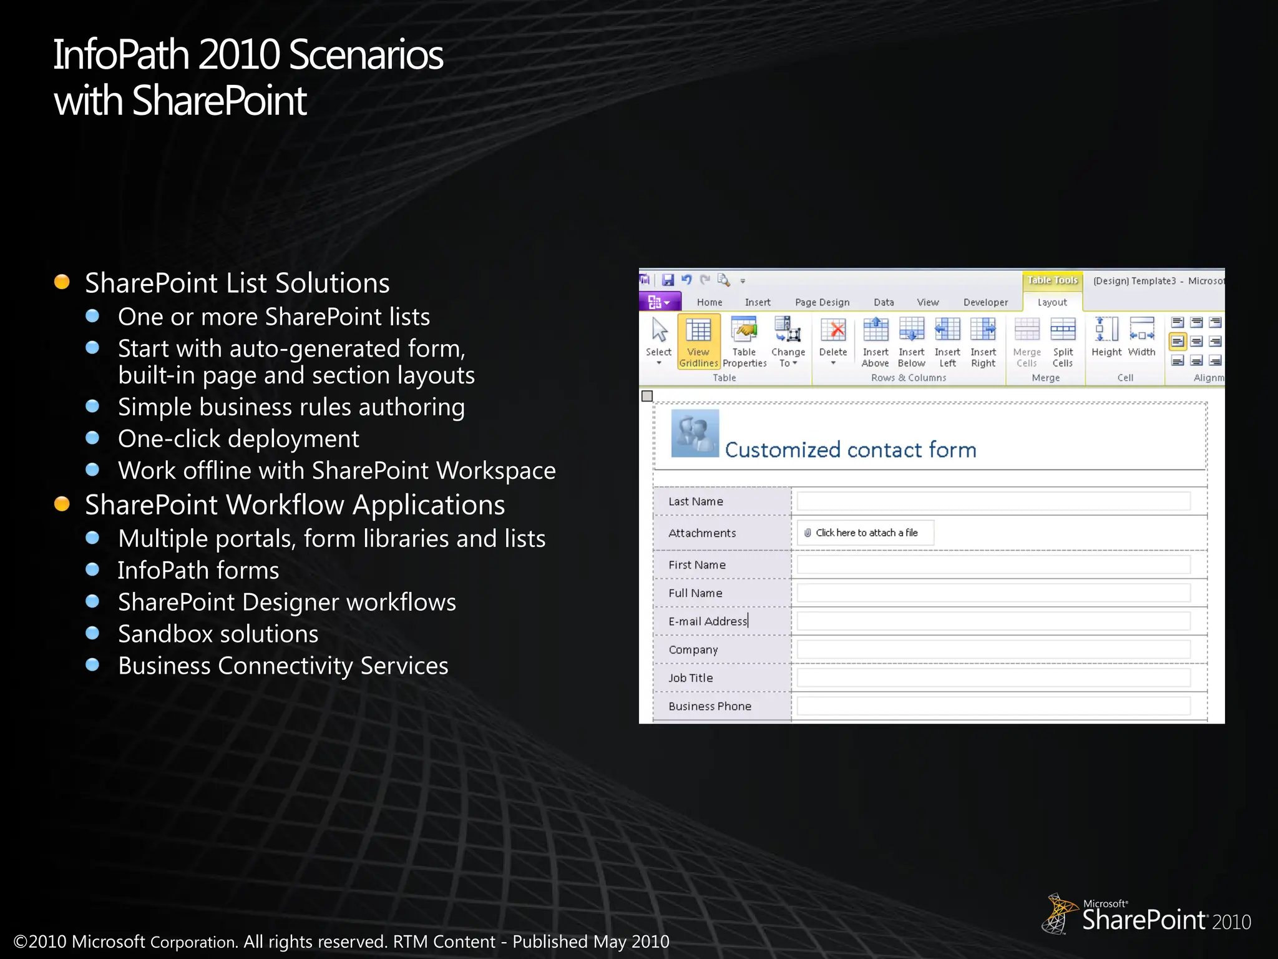Click the Last Name label cell

click(x=723, y=501)
